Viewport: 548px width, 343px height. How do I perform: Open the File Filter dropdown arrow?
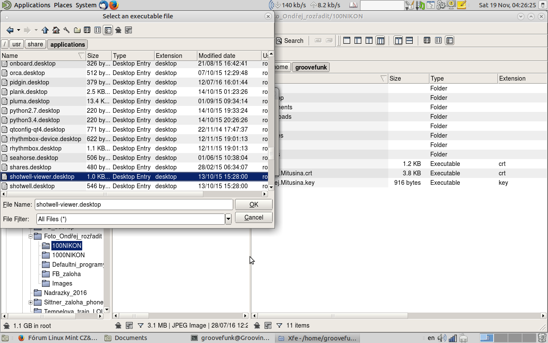228,219
